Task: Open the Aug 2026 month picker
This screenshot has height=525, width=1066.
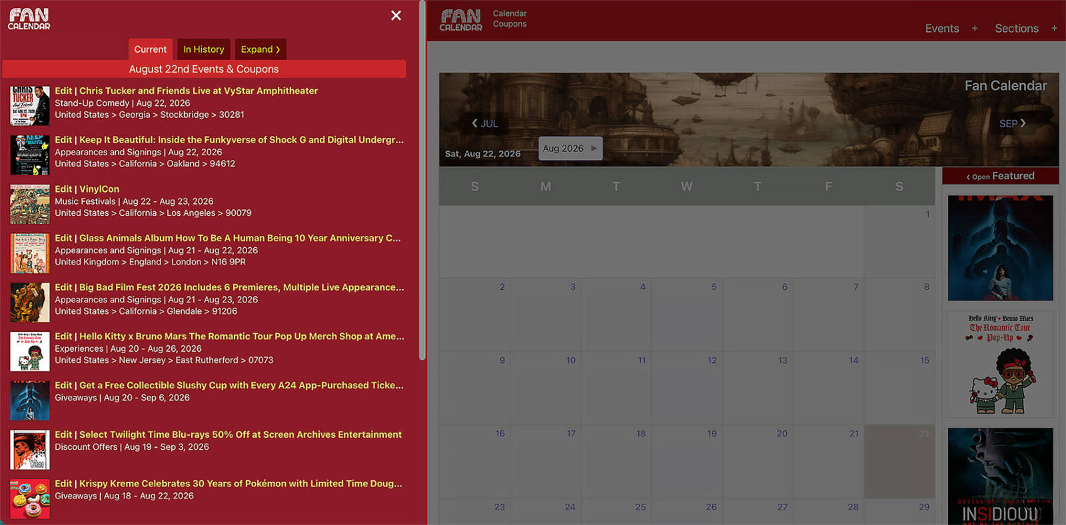Action: tap(570, 149)
